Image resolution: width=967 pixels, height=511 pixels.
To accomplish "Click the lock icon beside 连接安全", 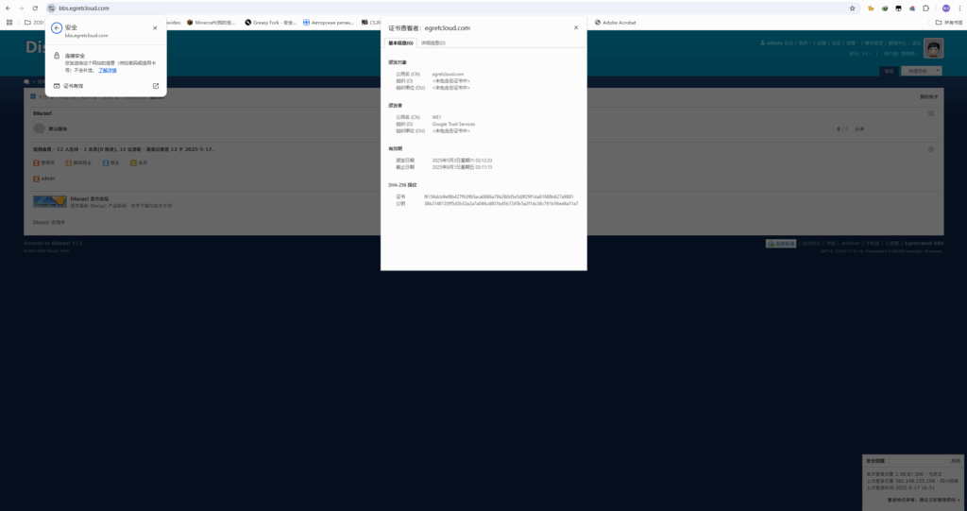I will (57, 56).
